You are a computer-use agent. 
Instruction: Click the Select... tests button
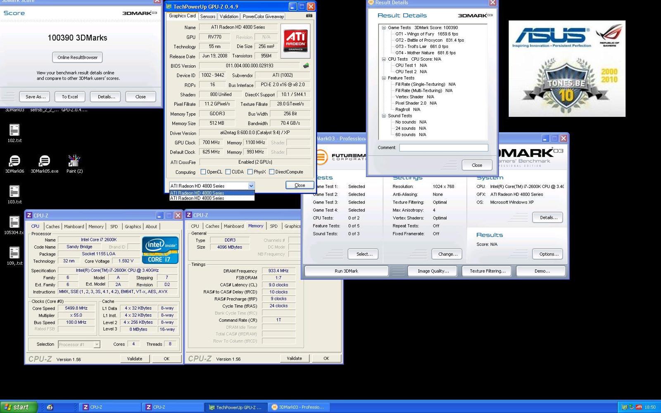(x=364, y=254)
